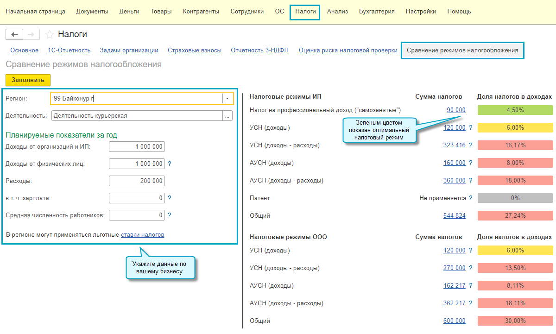Image resolution: width=556 pixels, height=334 pixels.
Task: Open Деятельность selection with ellipsis button
Action: 227,116
